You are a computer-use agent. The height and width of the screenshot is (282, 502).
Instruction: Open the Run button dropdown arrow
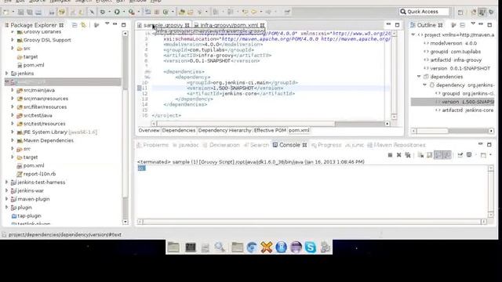pos(124,13)
